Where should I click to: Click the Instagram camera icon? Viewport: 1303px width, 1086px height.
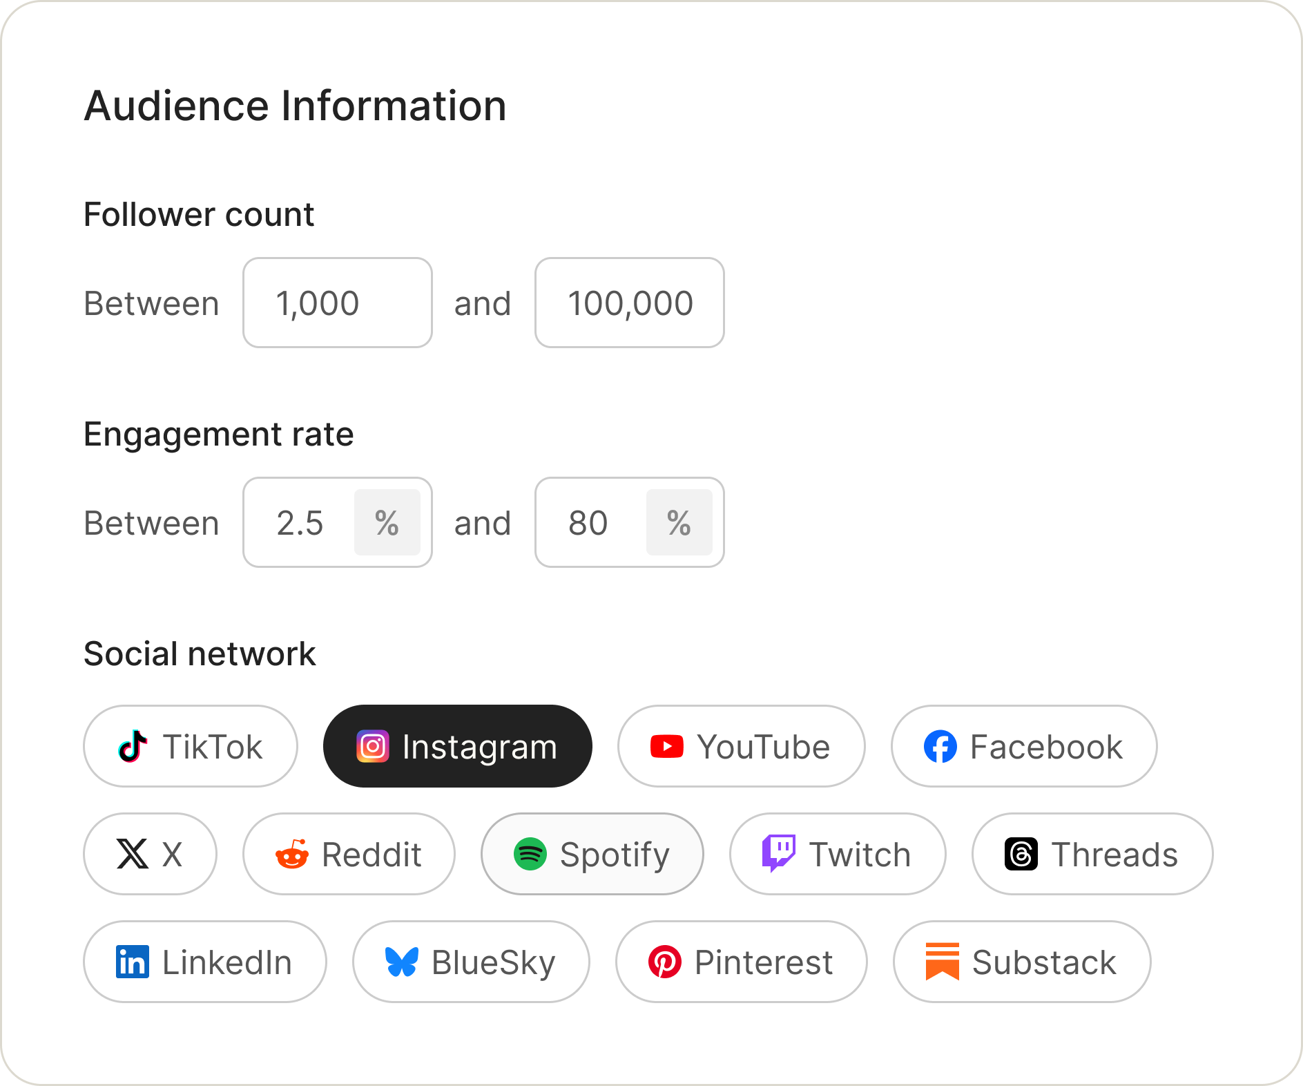(x=373, y=746)
